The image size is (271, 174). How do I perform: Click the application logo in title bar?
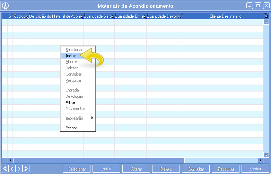pos(6,6)
